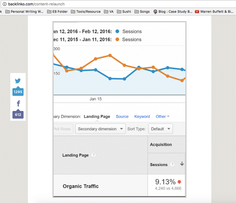The width and height of the screenshot is (236, 203).
Task: Click the Landing Page help question icon
Action: pyautogui.click(x=93, y=155)
